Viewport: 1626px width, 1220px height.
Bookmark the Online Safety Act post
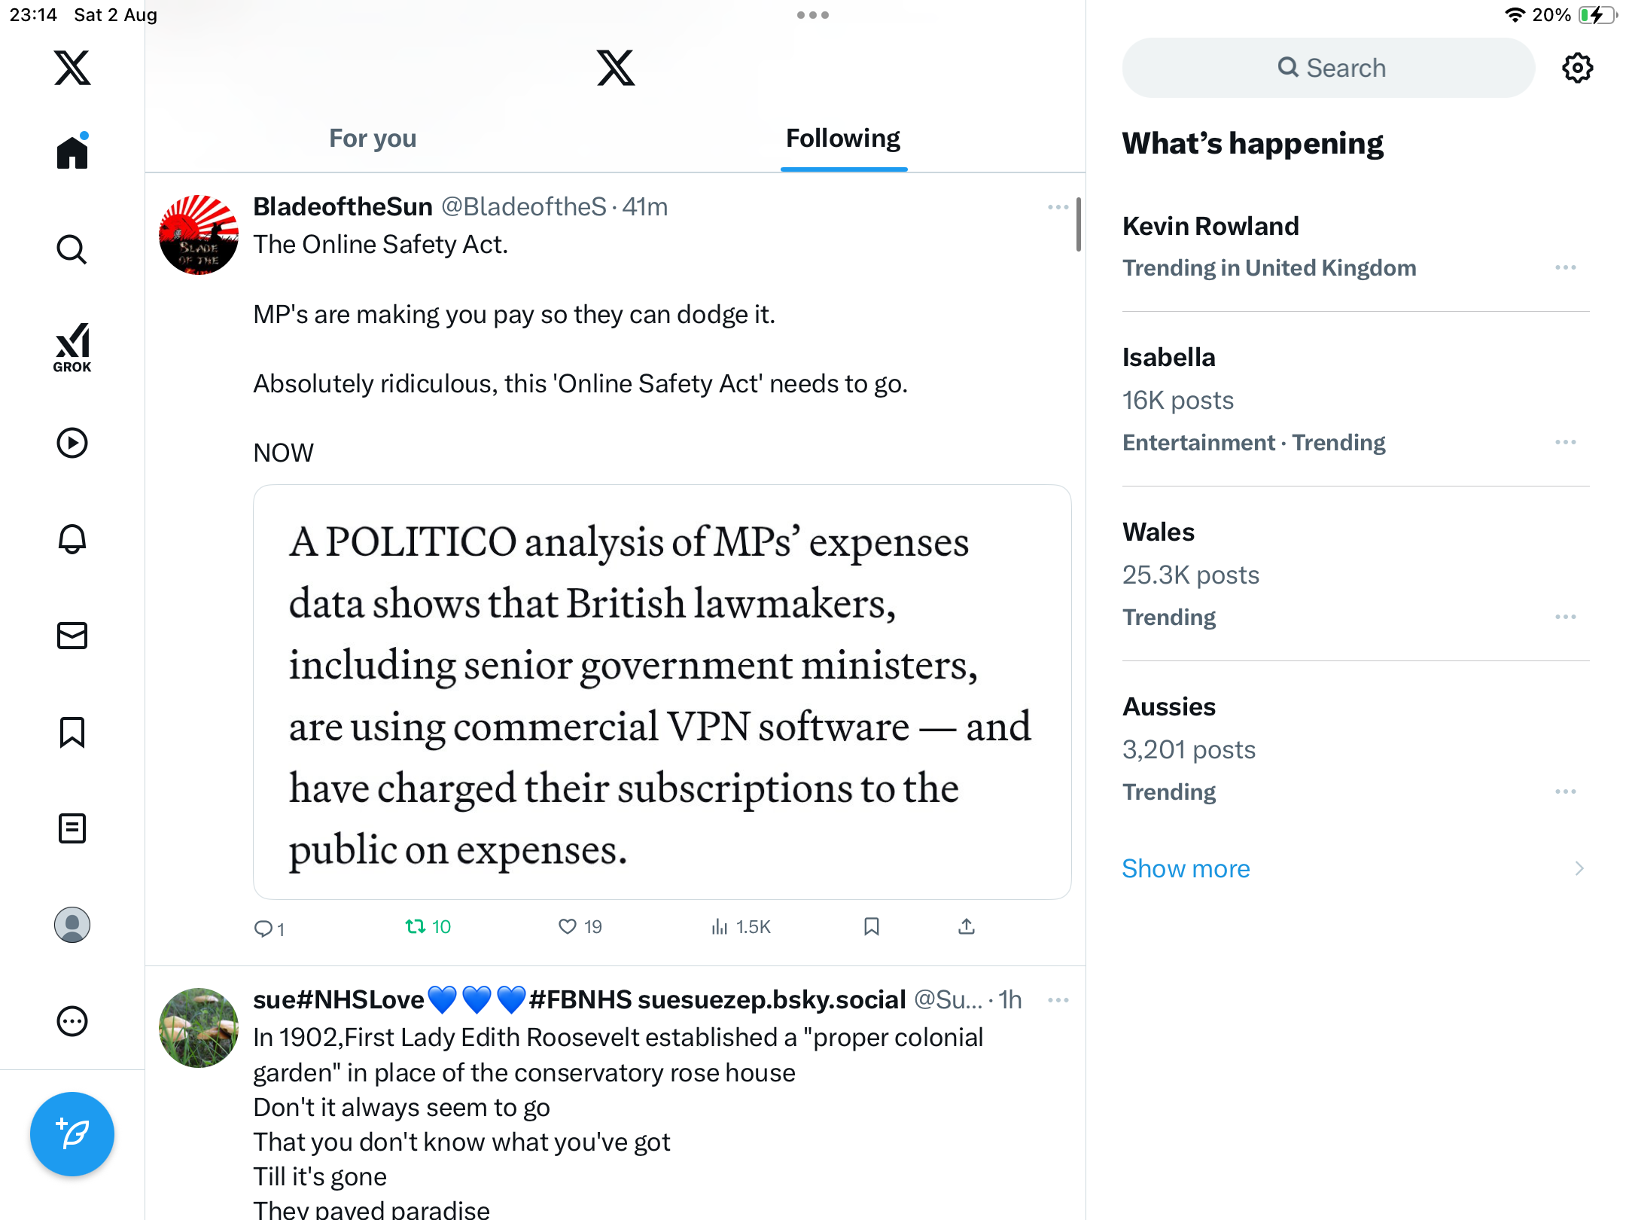(x=872, y=926)
